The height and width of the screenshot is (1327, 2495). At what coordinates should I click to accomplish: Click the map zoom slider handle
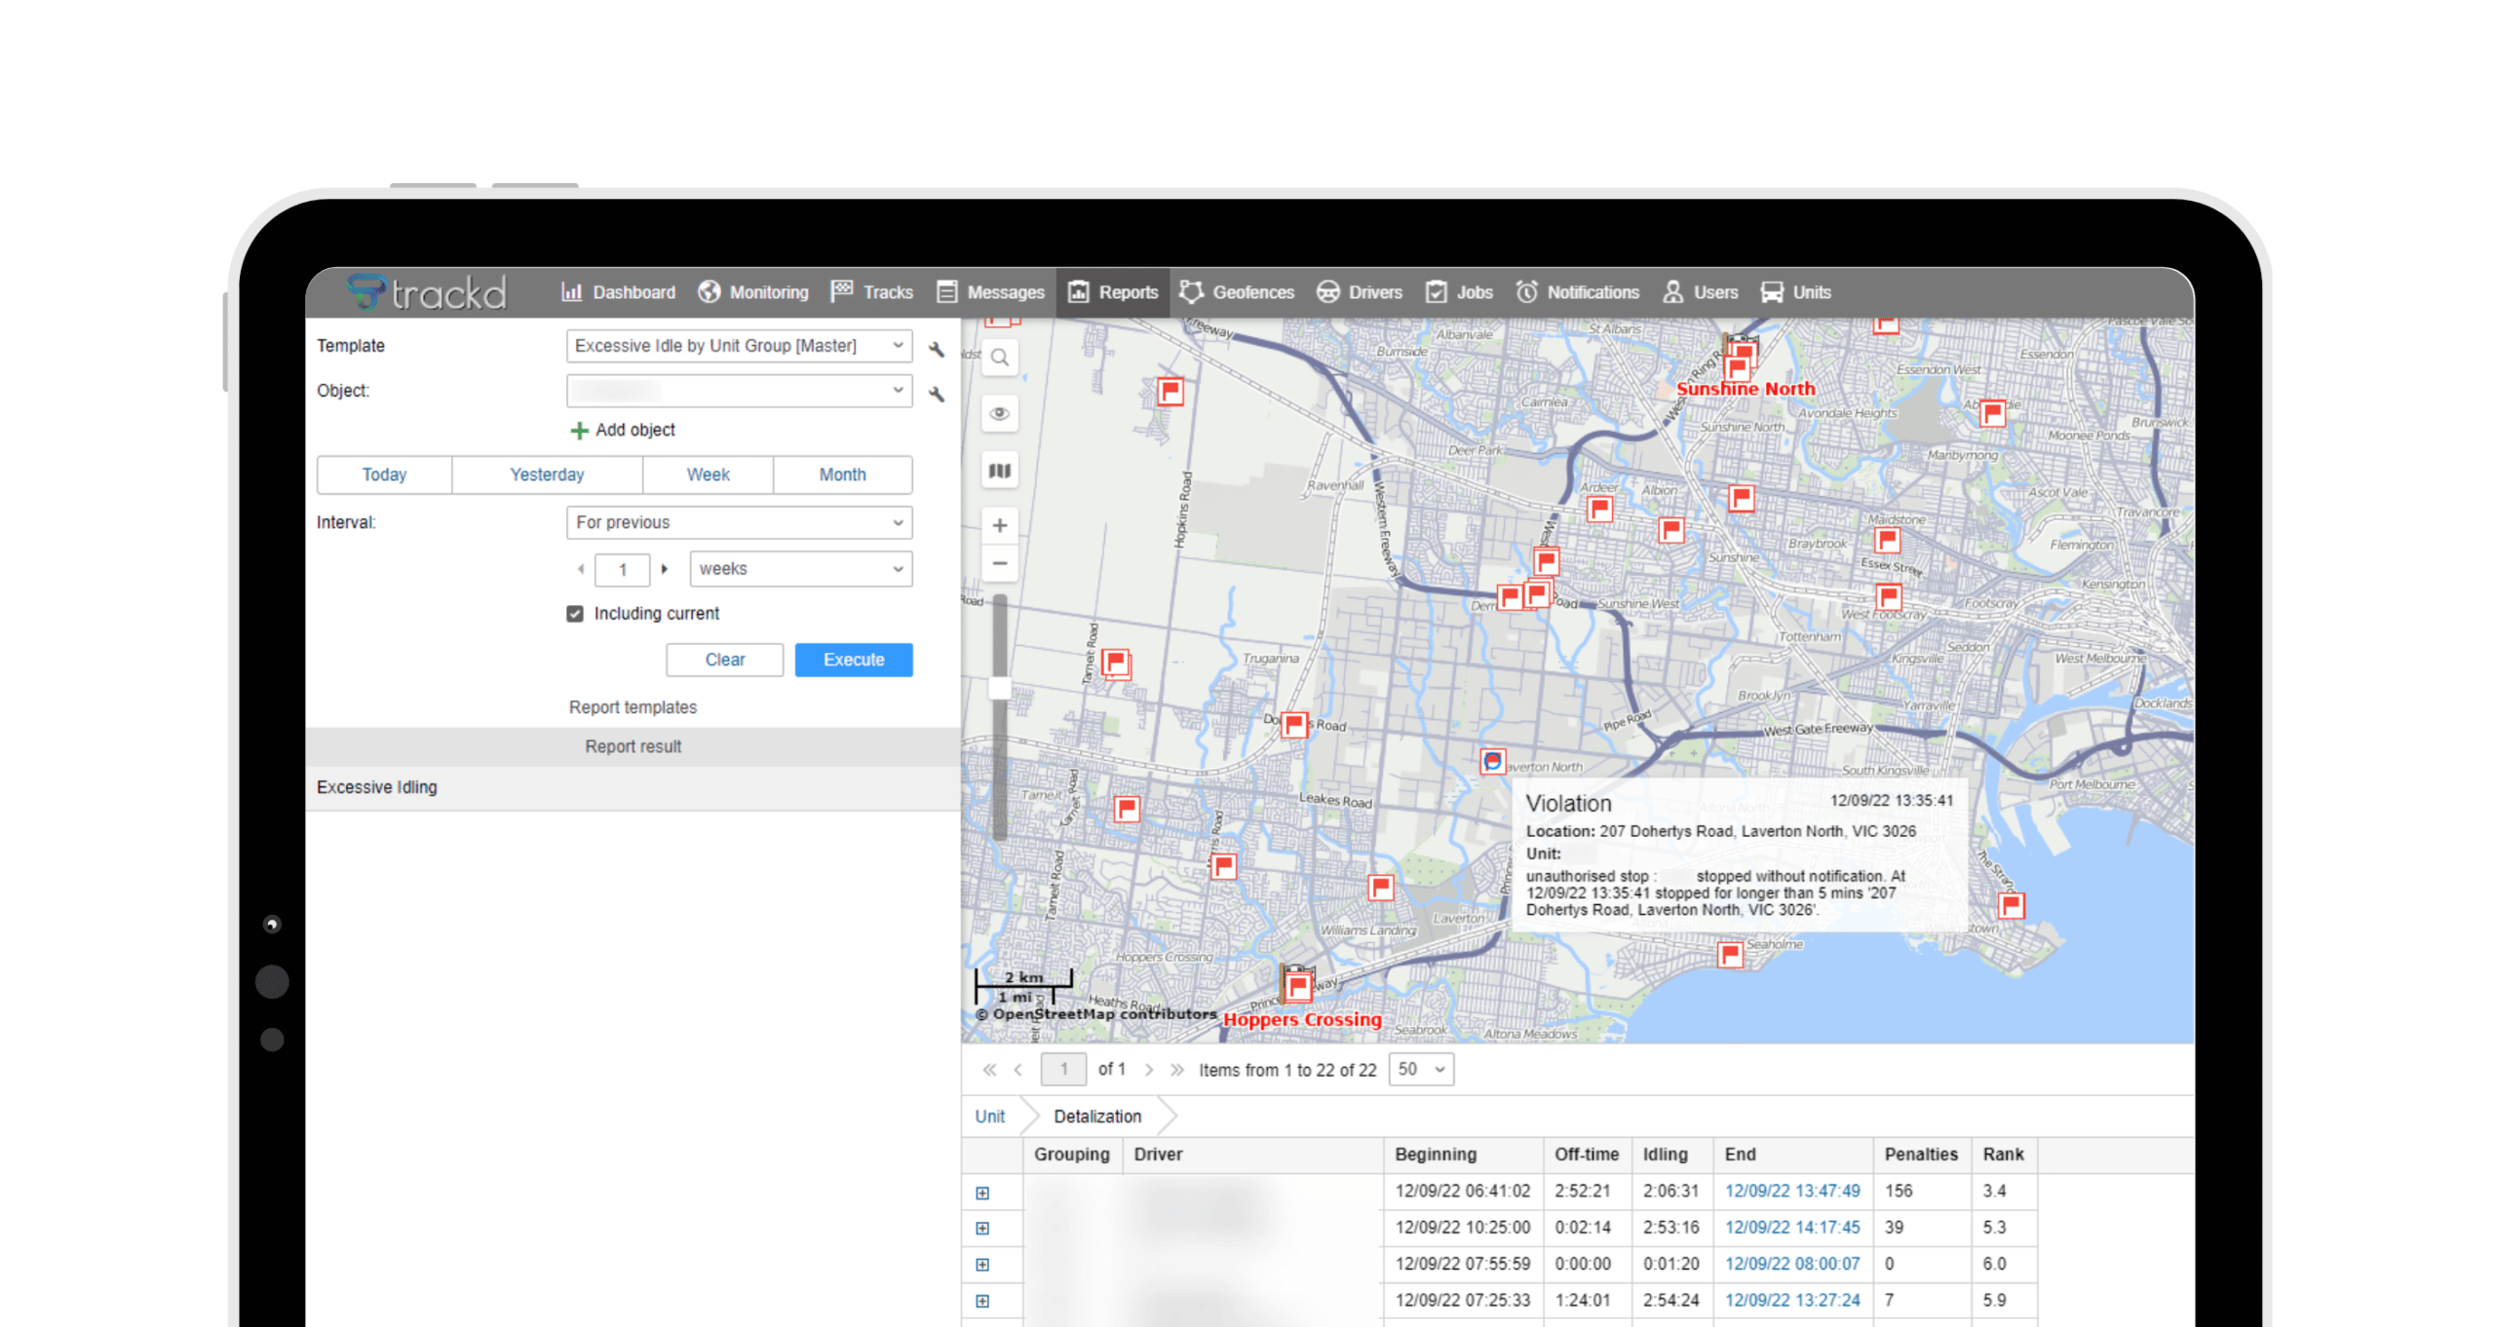(999, 688)
